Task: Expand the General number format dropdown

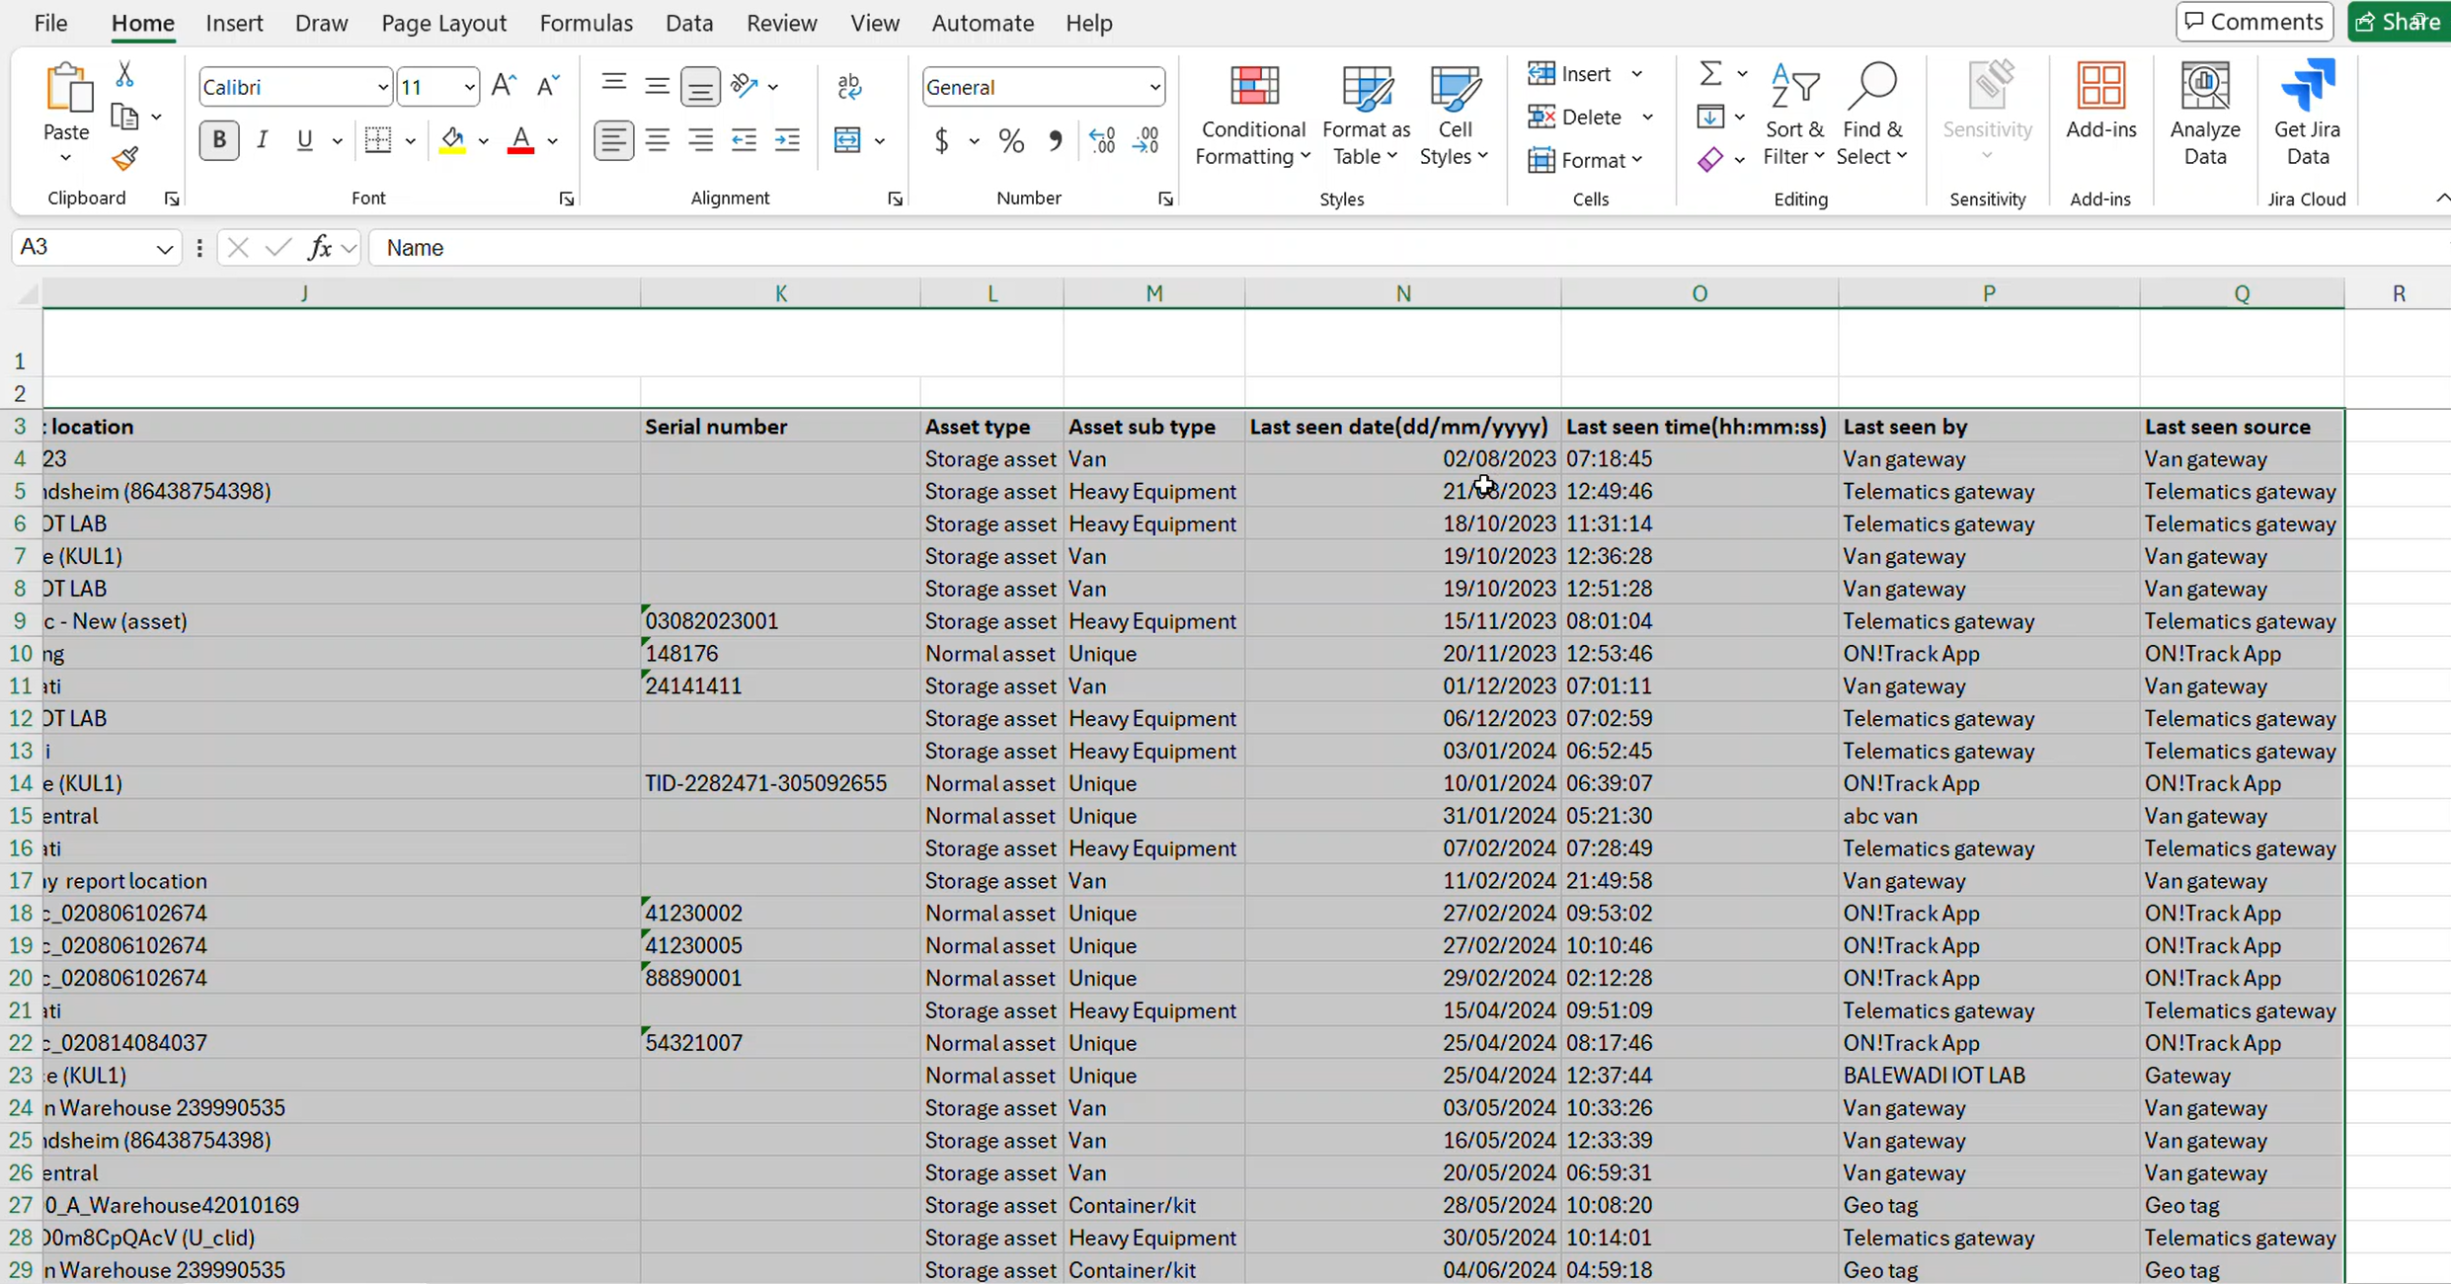Action: [x=1154, y=87]
